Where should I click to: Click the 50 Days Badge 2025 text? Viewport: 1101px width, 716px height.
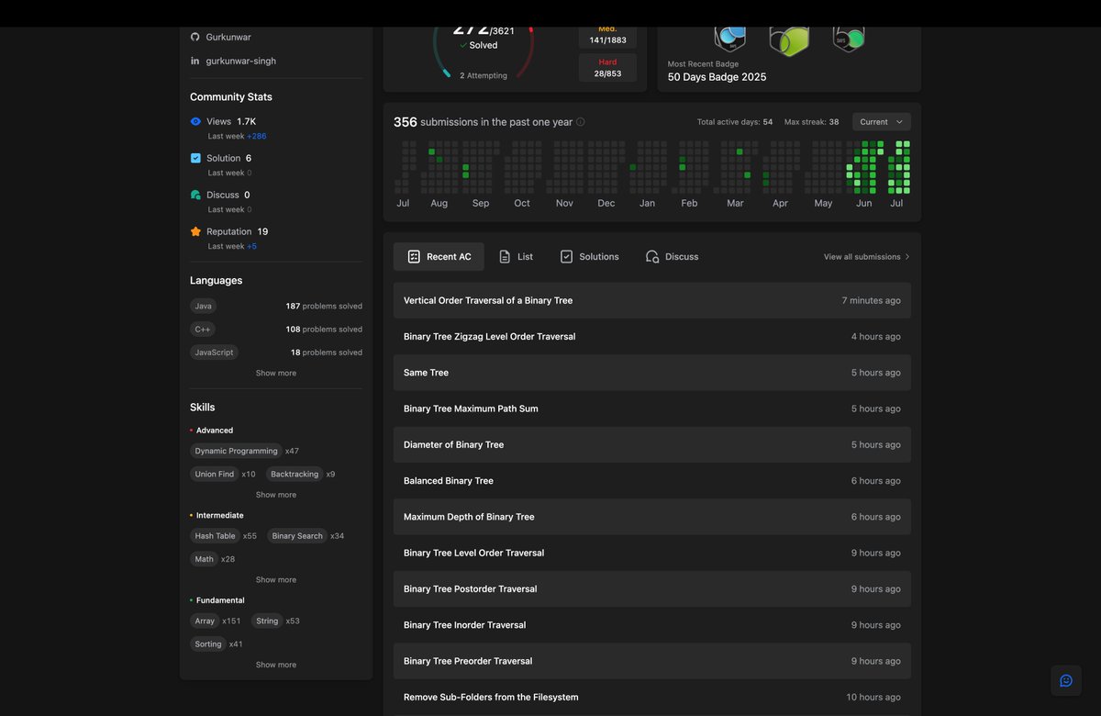(x=717, y=77)
